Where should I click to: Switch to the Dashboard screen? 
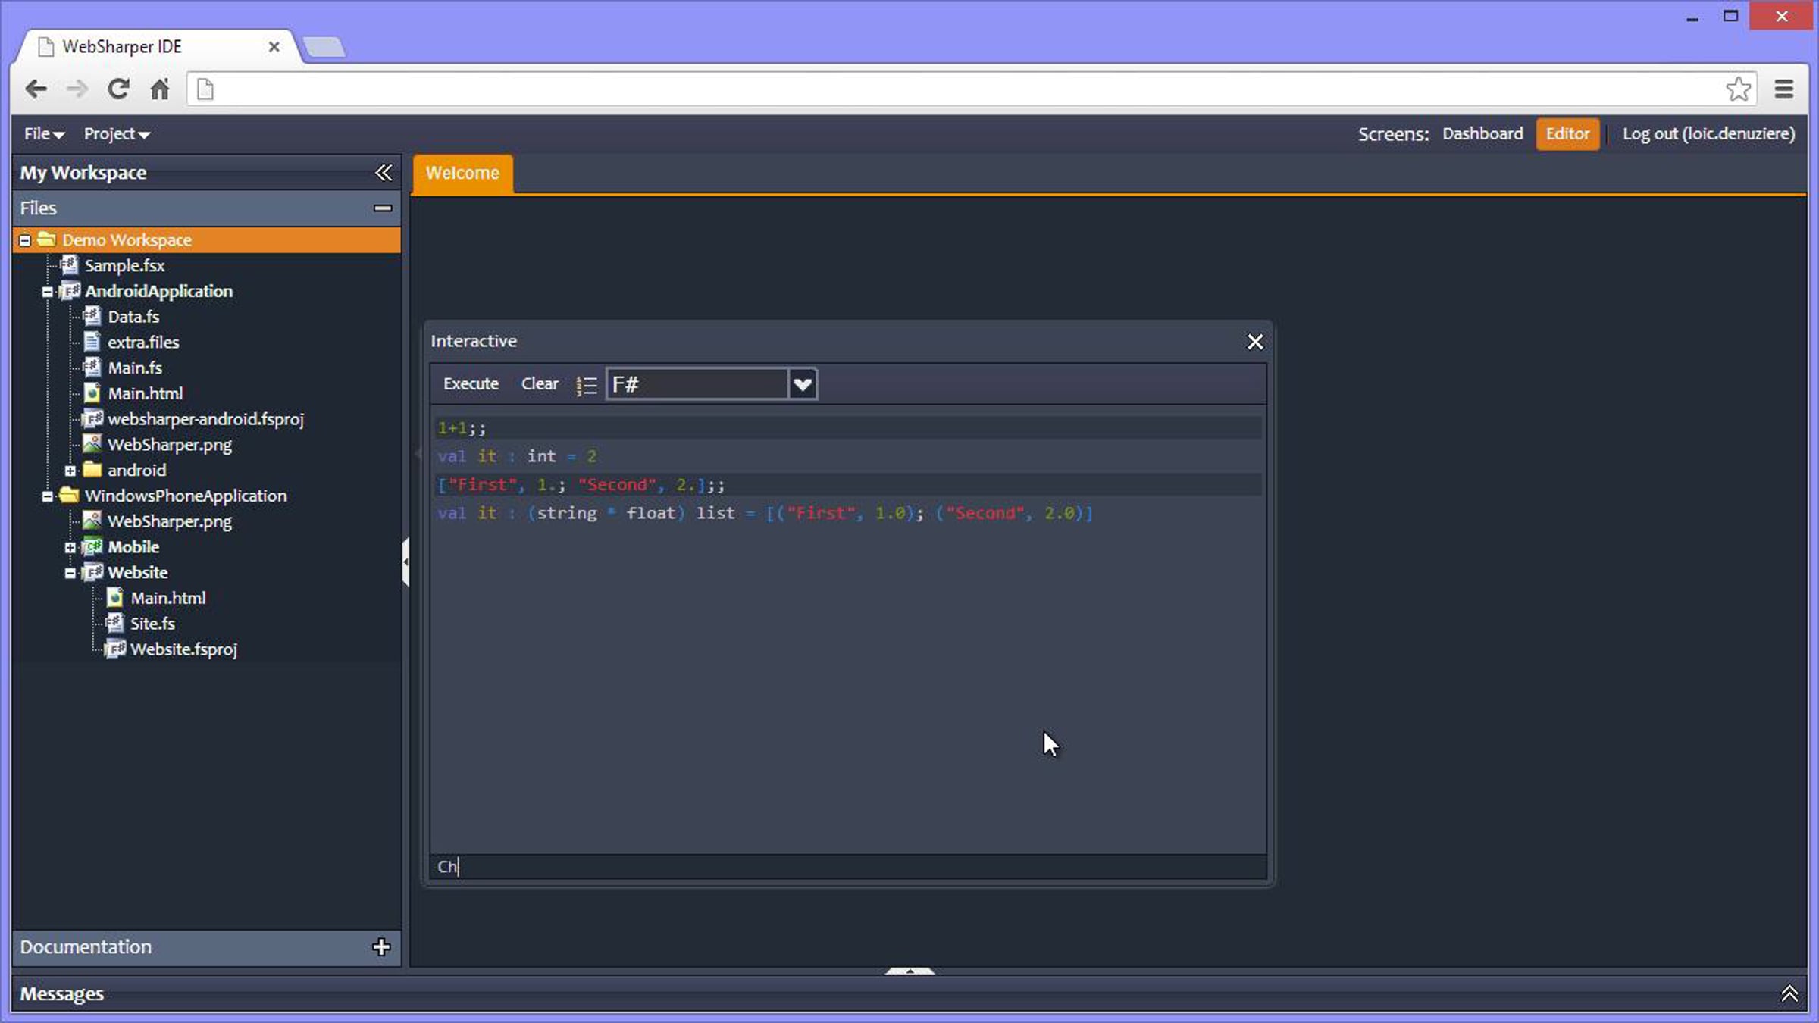(x=1482, y=134)
